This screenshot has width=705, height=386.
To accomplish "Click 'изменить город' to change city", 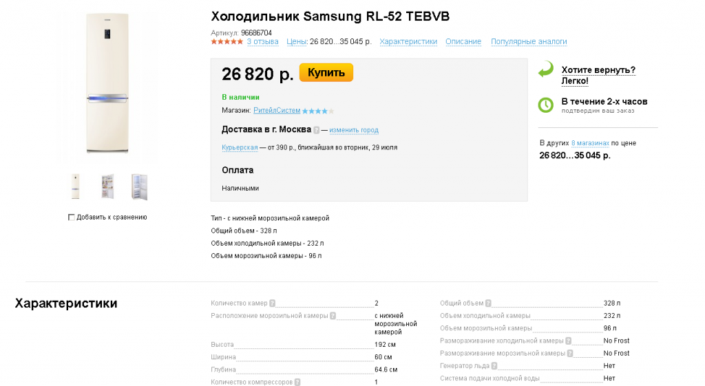I will (x=354, y=130).
